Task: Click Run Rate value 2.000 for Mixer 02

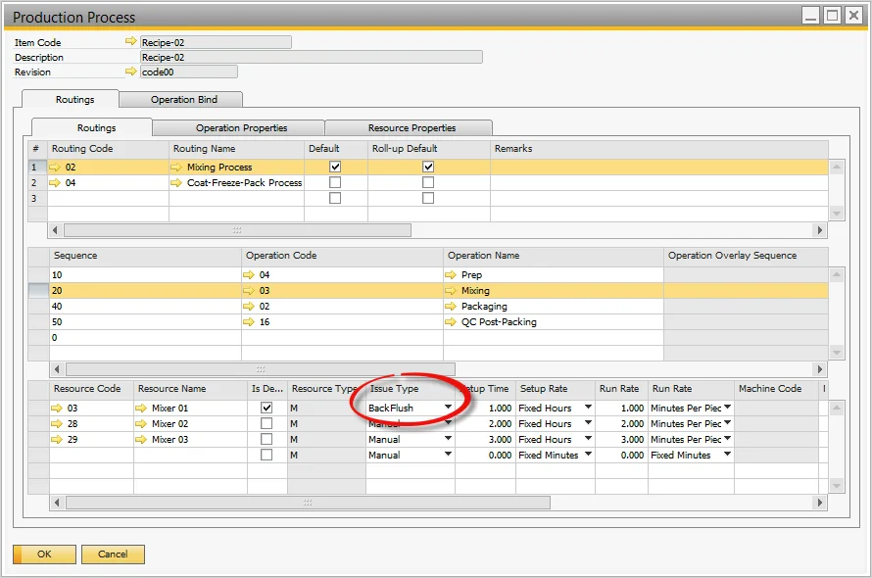Action: point(621,423)
